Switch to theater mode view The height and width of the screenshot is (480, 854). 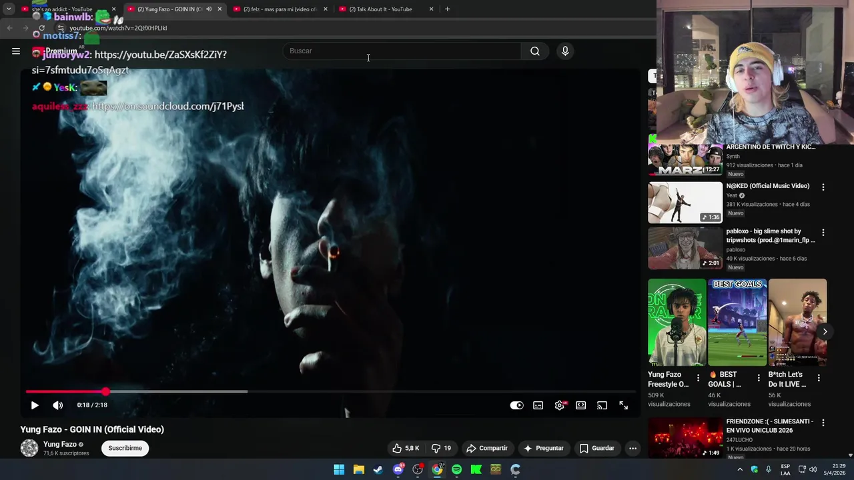(581, 405)
